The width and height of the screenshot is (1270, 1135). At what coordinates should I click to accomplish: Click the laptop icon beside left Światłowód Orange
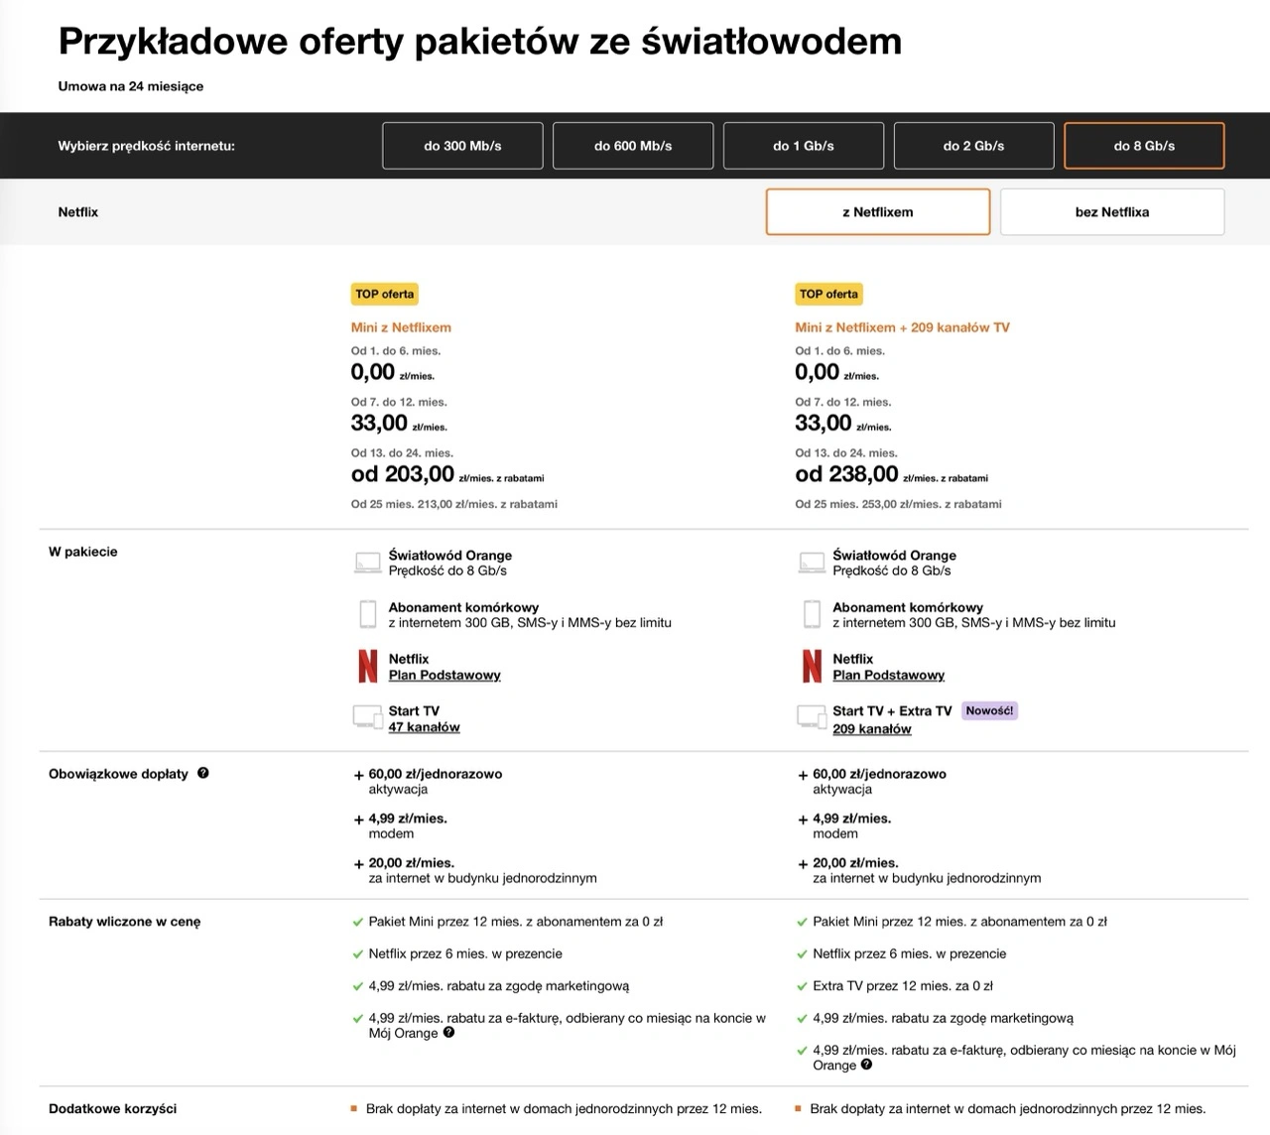click(367, 563)
